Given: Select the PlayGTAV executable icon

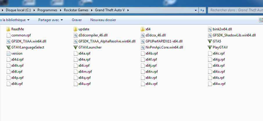Looking at the screenshot, I should click(210, 47).
